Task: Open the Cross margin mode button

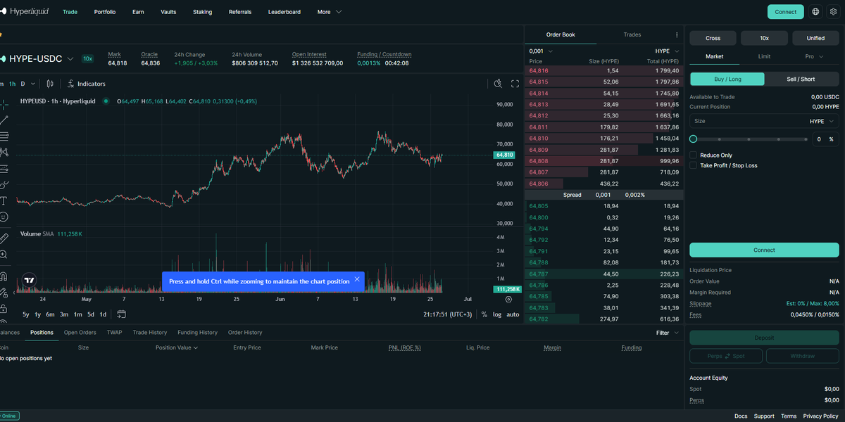Action: click(713, 38)
